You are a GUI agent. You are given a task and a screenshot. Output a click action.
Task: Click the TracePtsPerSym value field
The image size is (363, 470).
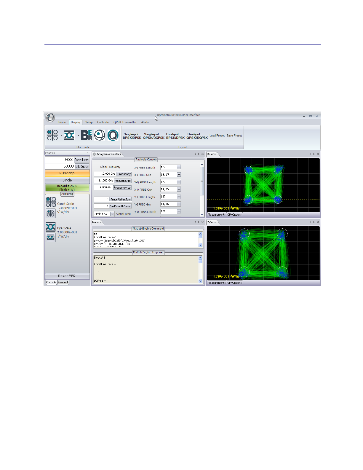pyautogui.click(x=102, y=199)
